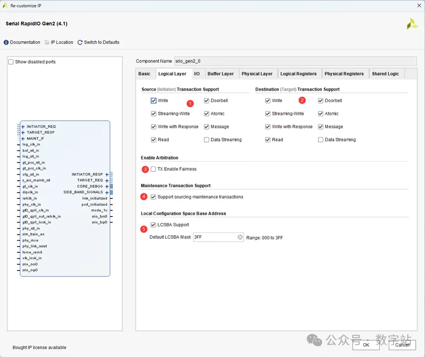This screenshot has height=357, width=425.
Task: Toggle Show disabled ports checkbox
Action: coord(11,62)
